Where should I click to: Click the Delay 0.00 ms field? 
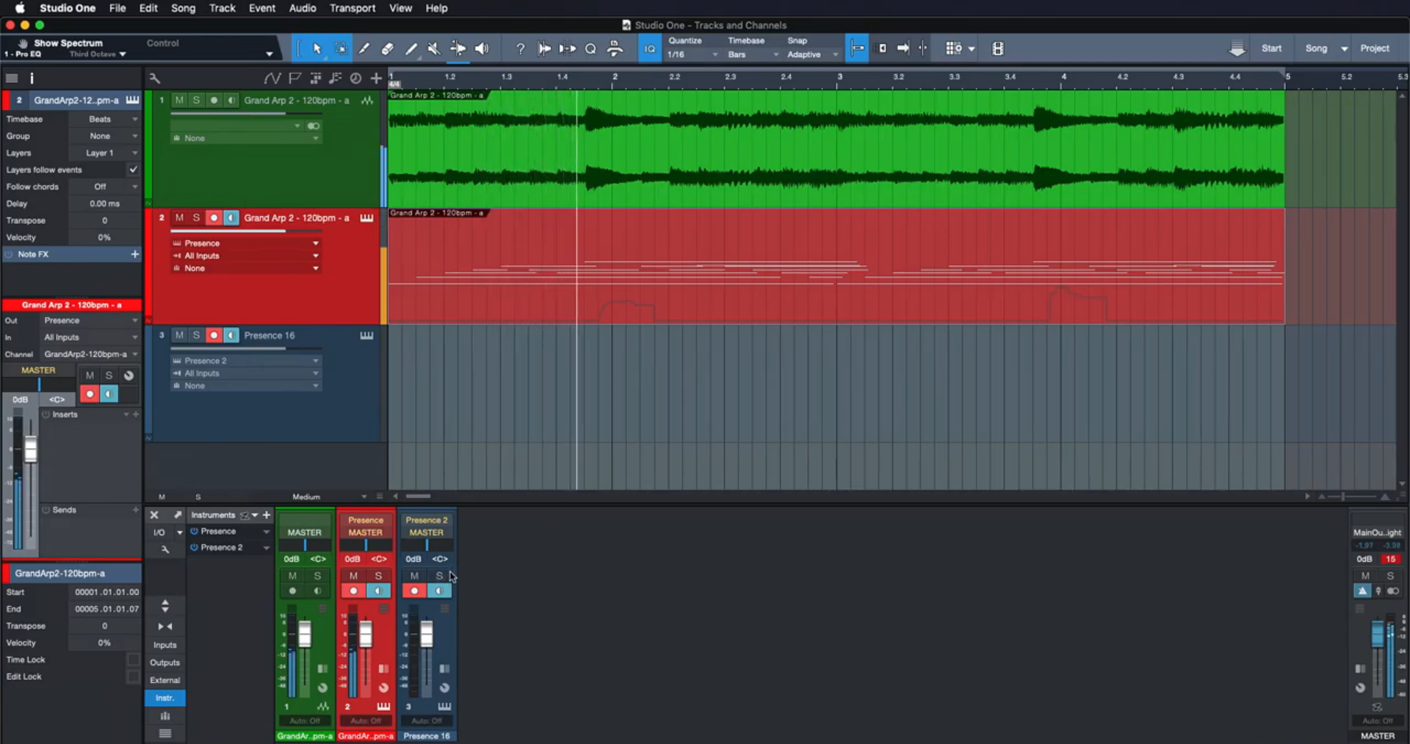104,203
